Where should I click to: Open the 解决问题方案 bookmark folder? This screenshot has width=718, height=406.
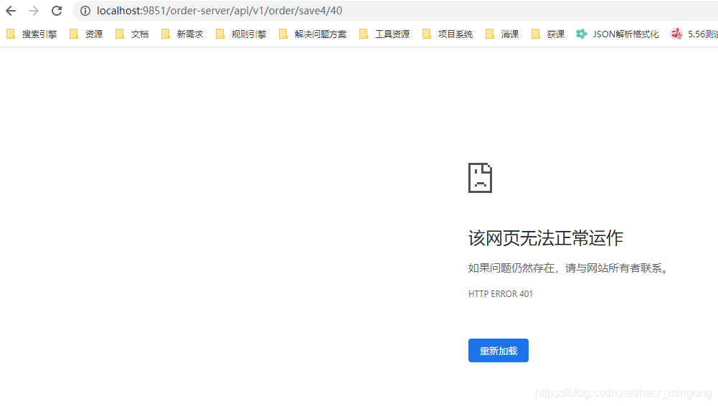pyautogui.click(x=313, y=34)
